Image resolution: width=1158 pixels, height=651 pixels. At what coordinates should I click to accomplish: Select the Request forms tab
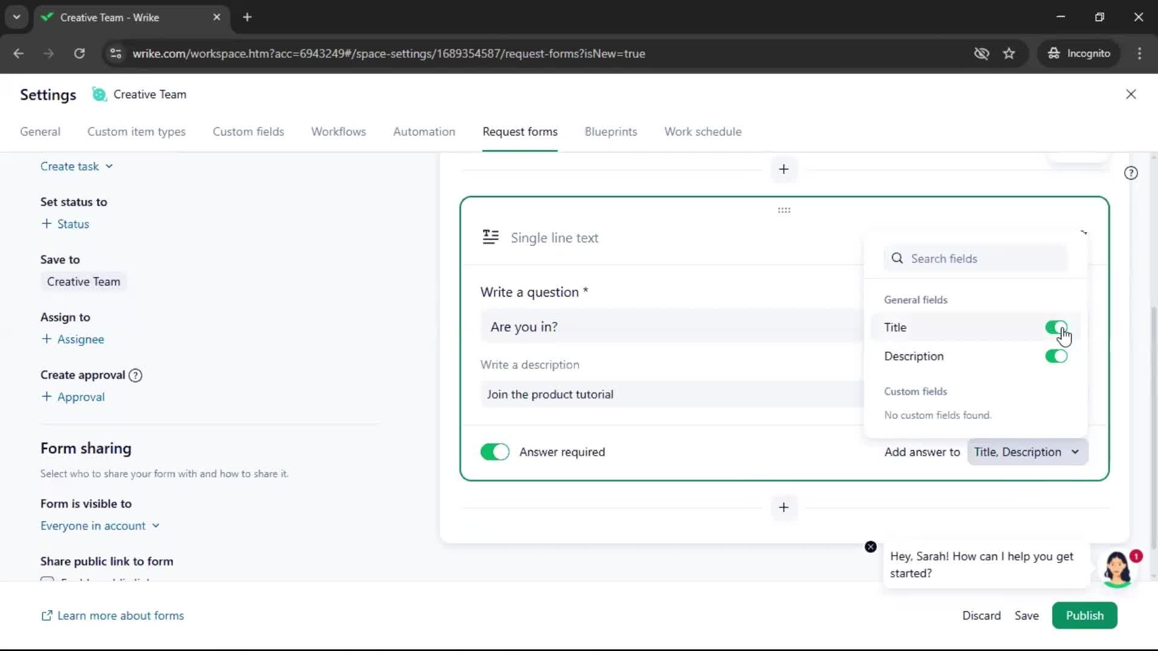click(520, 132)
